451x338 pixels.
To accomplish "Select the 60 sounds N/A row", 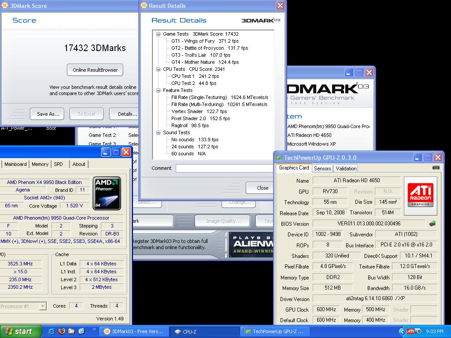I will point(189,154).
